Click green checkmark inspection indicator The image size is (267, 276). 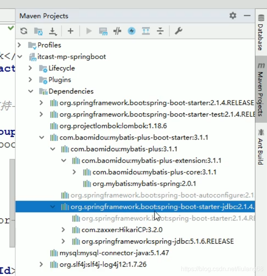pos(11,28)
